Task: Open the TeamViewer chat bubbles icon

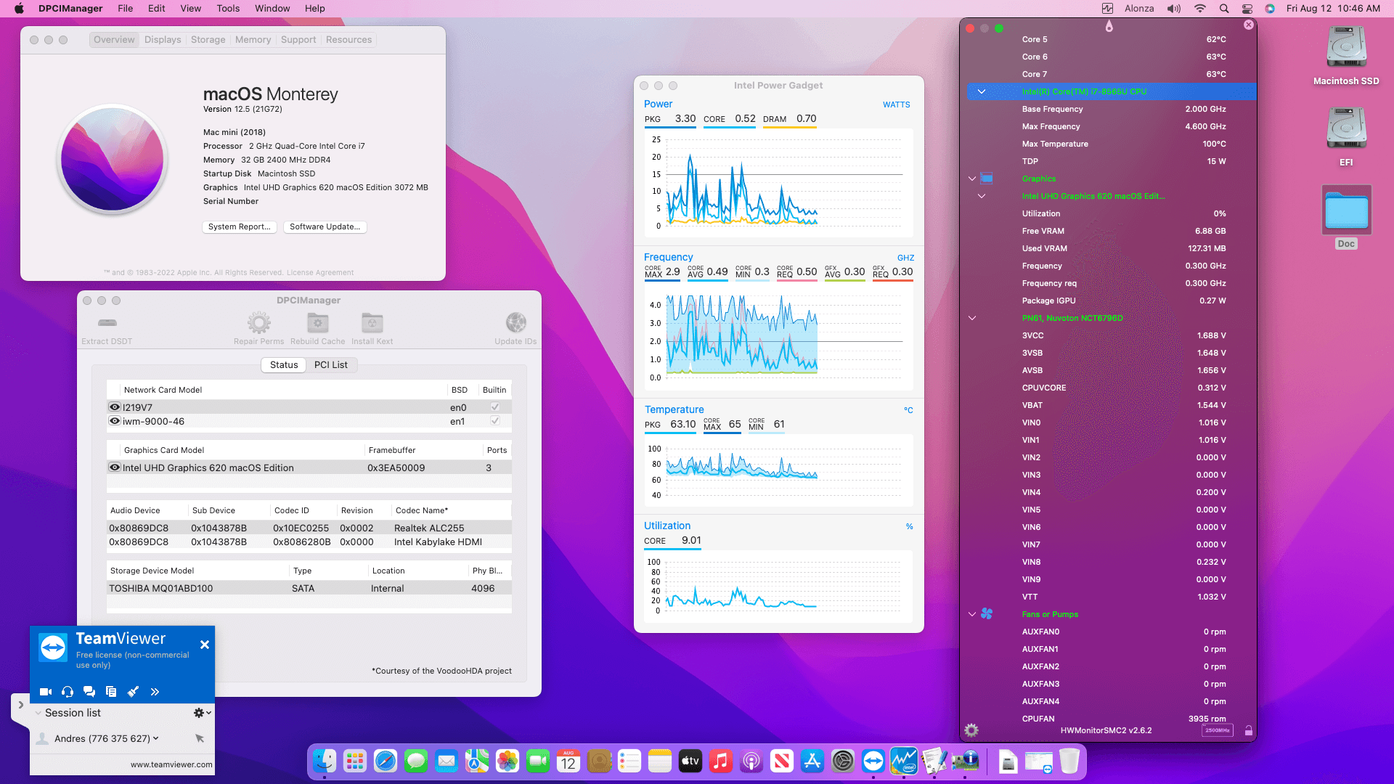Action: point(89,692)
